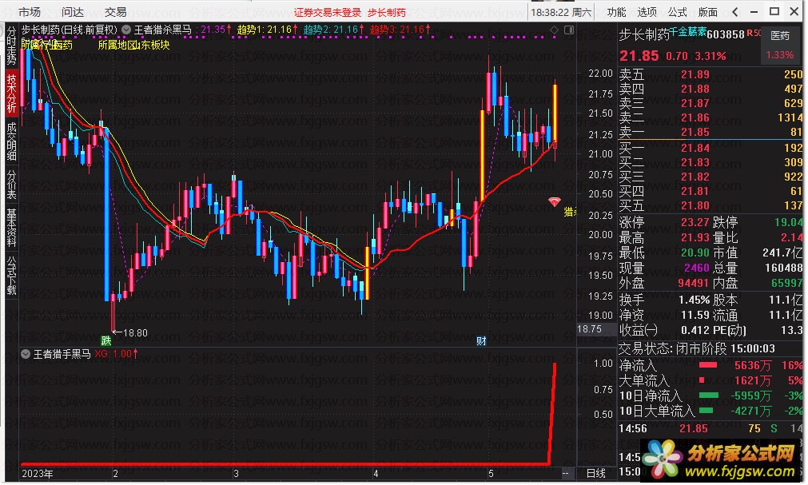Click the green 跌 marker under chart
This screenshot has width=808, height=485.
(106, 340)
